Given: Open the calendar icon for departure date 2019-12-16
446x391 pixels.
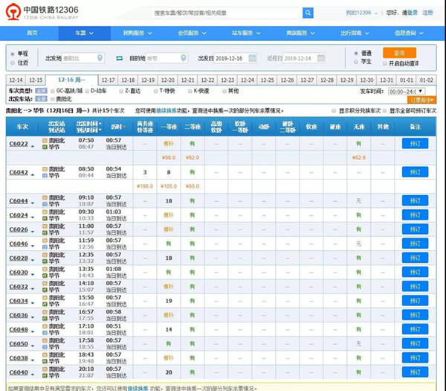Looking at the screenshot, I should [x=253, y=58].
